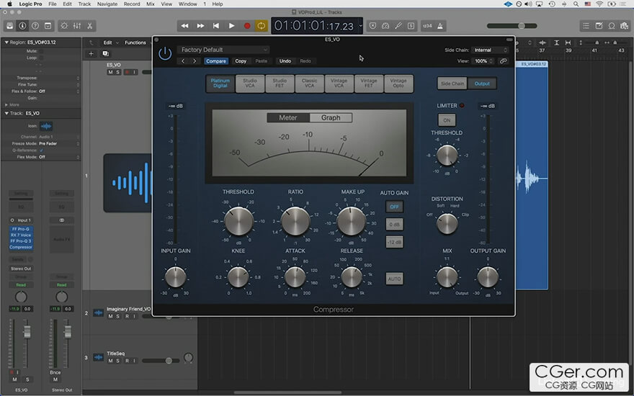Screen dimensions: 634x396
Task: Select the -12 dB auto gain button
Action: coord(394,242)
